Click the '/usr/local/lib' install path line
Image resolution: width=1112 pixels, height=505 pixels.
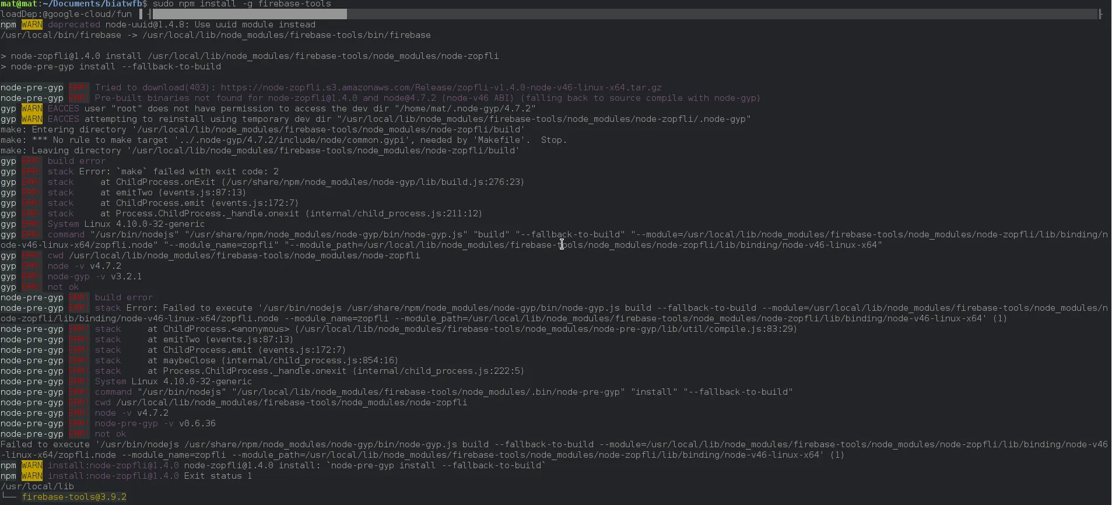pyautogui.click(x=37, y=486)
